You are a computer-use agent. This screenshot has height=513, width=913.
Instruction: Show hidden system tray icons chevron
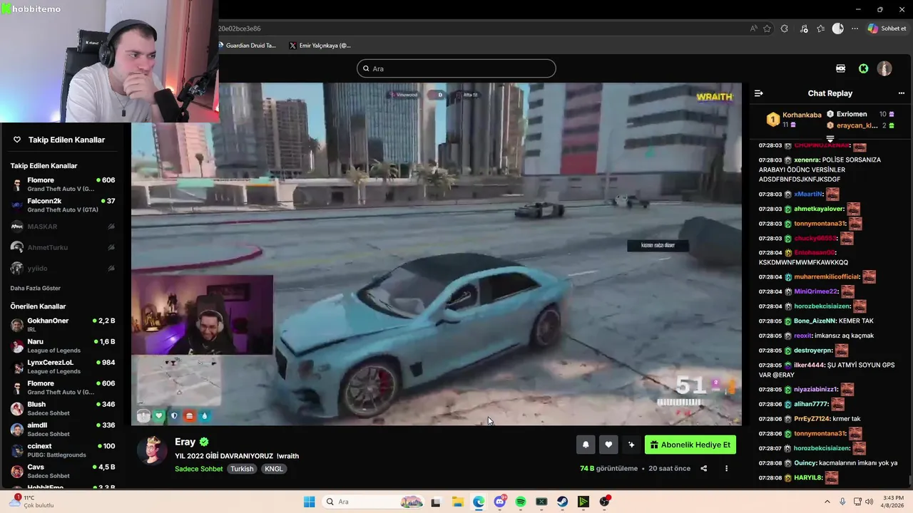[x=827, y=502]
